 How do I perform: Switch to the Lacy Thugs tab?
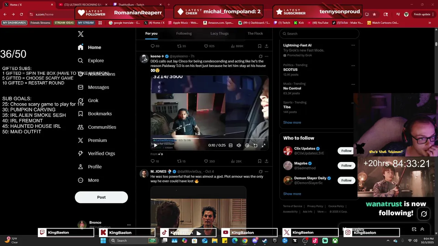[x=219, y=33]
